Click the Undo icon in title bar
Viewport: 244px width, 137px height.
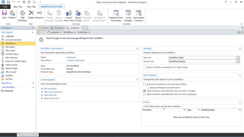(x=14, y=2)
